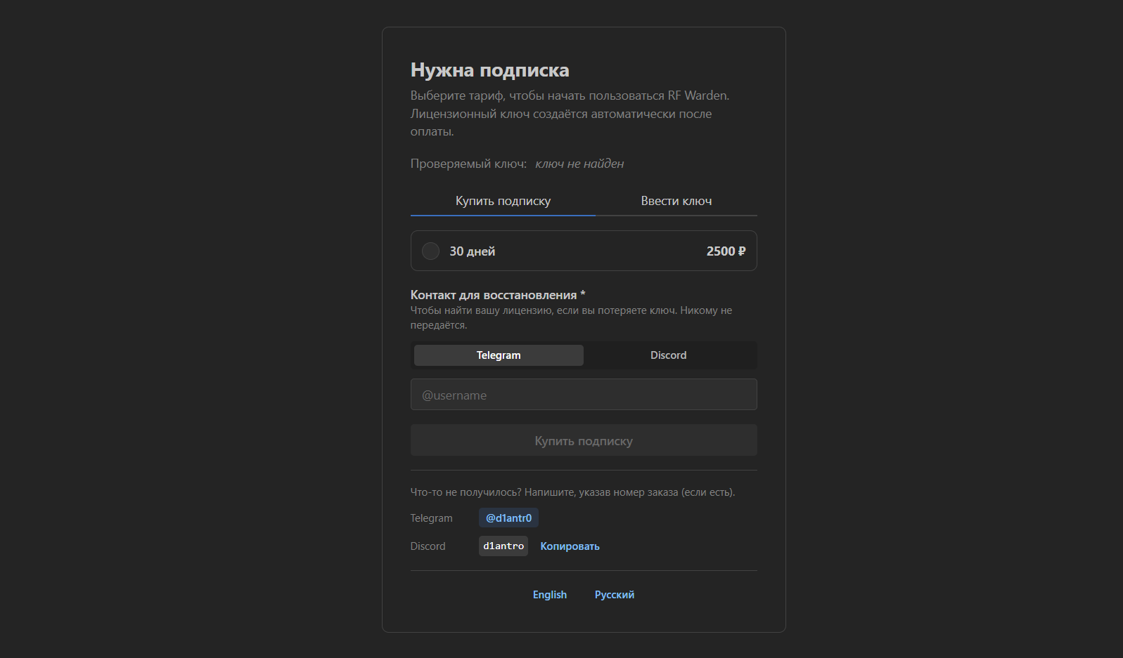This screenshot has width=1123, height=658.
Task: Copy Discord handle via Копировать
Action: 570,546
